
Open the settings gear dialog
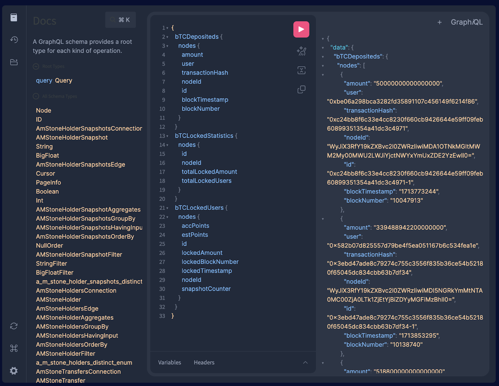[14, 371]
